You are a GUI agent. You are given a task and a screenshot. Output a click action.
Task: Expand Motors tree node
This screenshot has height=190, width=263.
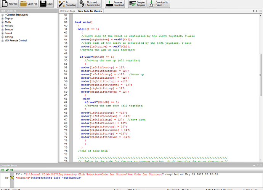(3, 26)
